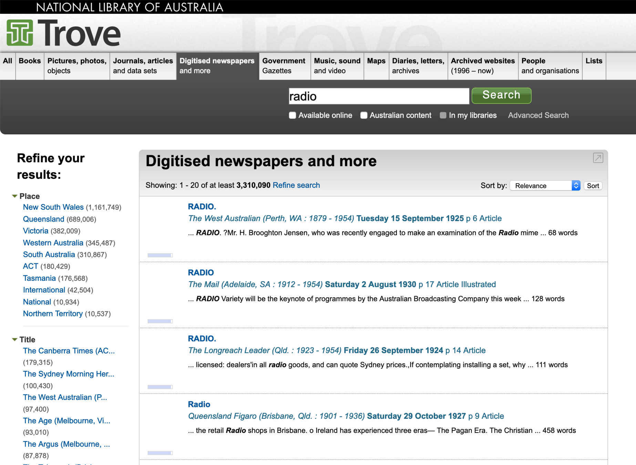
Task: Tick the Australian content checkbox
Action: [x=364, y=115]
